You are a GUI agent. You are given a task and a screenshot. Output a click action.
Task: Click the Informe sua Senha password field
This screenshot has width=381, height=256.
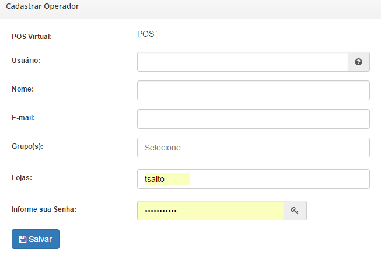(210, 211)
